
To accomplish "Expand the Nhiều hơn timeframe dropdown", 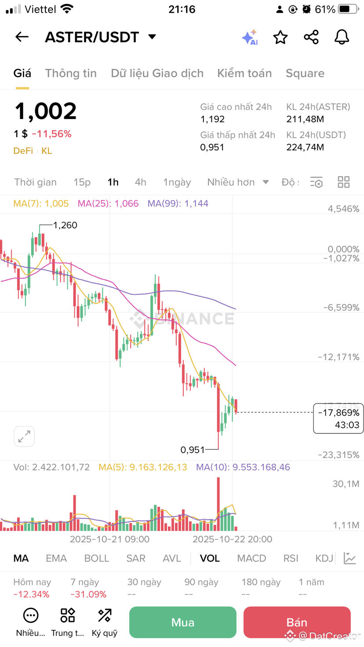I will (x=238, y=182).
